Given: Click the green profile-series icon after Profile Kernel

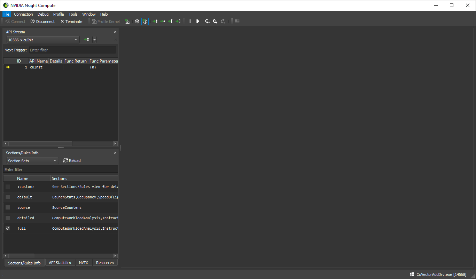Looking at the screenshot, I should (127, 22).
